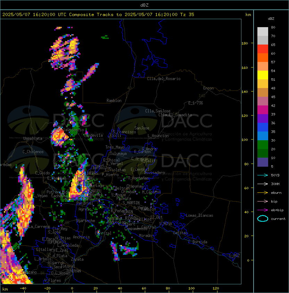Screen dimensions: 289x293
Task: Click the 'L_Asuncion' map label
Action: click(x=158, y=136)
